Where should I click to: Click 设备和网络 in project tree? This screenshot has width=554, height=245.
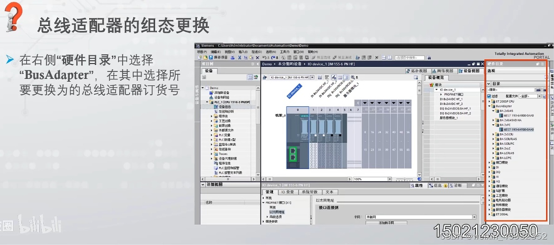click(x=221, y=97)
